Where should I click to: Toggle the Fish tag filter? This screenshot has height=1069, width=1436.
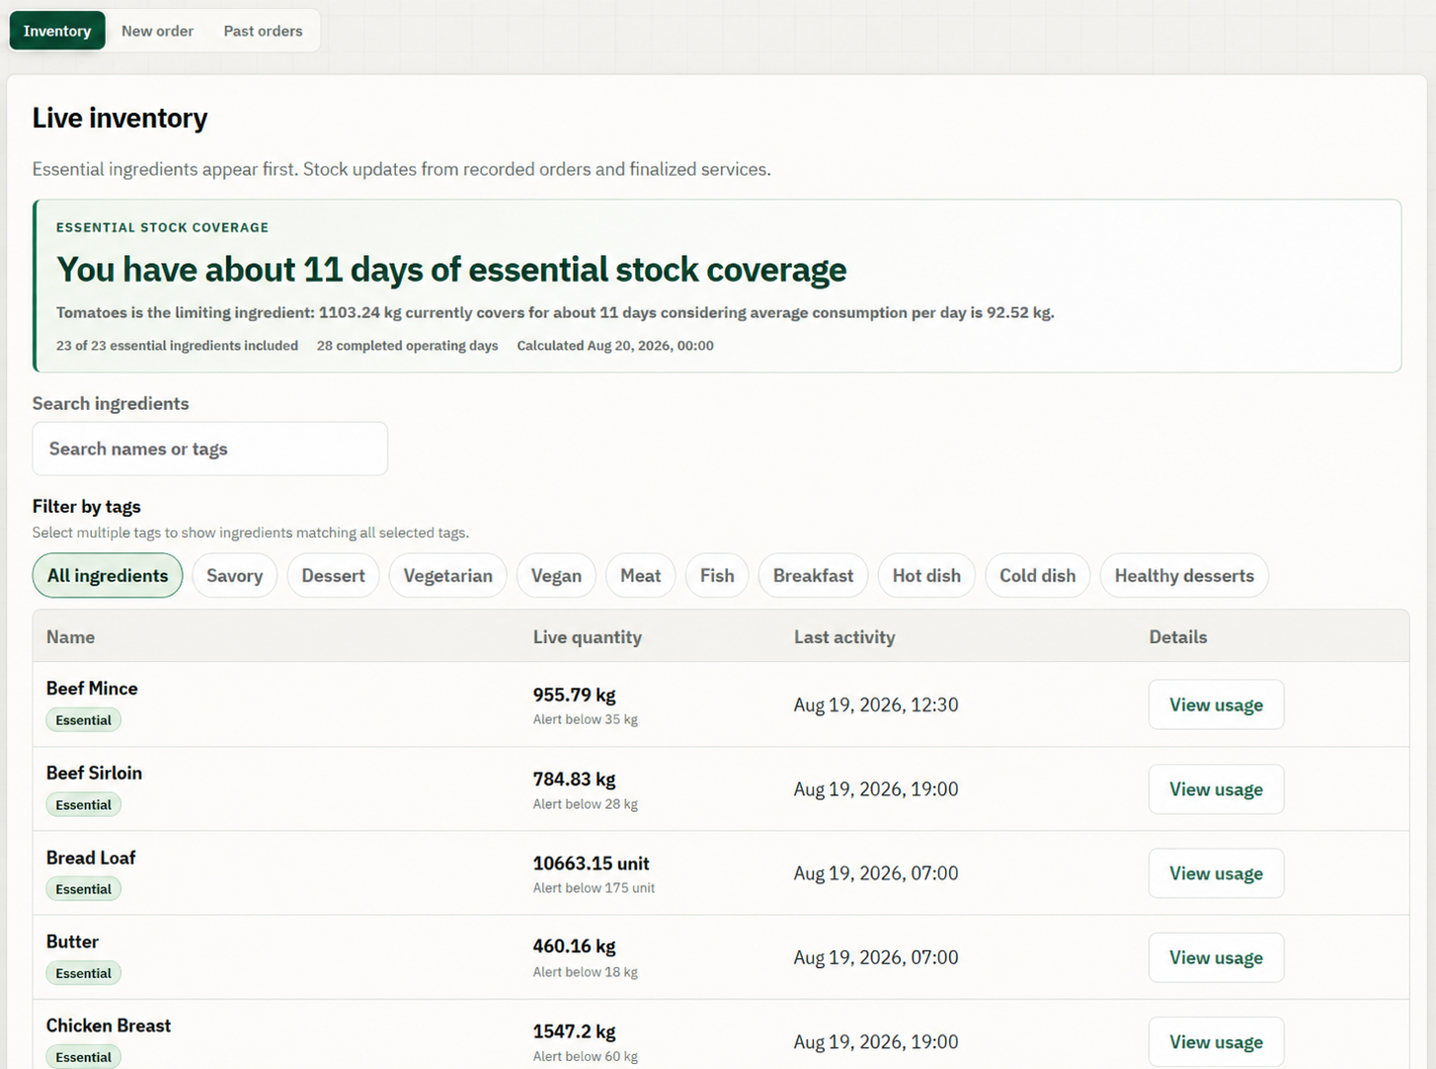(x=717, y=576)
